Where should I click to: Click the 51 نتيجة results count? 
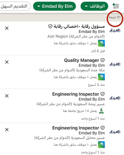(115, 17)
